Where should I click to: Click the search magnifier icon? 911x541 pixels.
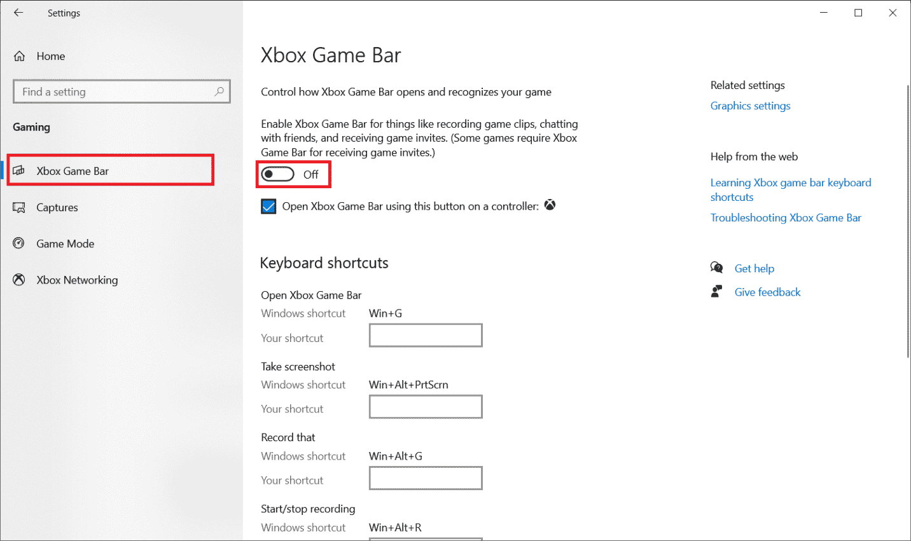tap(219, 92)
